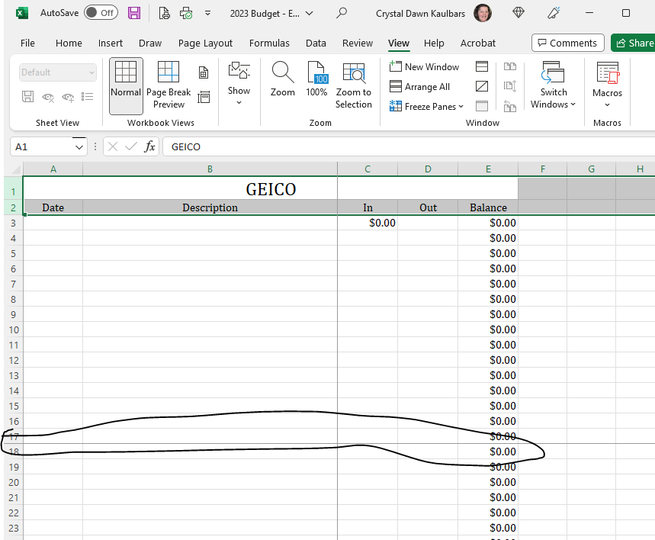
Task: Click the Sheet View Options list icon
Action: click(x=87, y=97)
